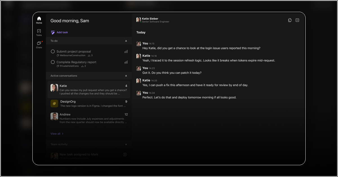Click unread count 9 on DesignOrg conversation

pyautogui.click(x=126, y=101)
